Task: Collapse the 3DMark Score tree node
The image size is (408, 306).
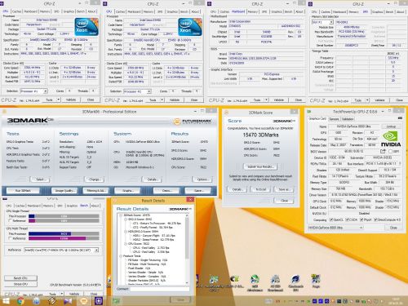Action: click(121, 215)
